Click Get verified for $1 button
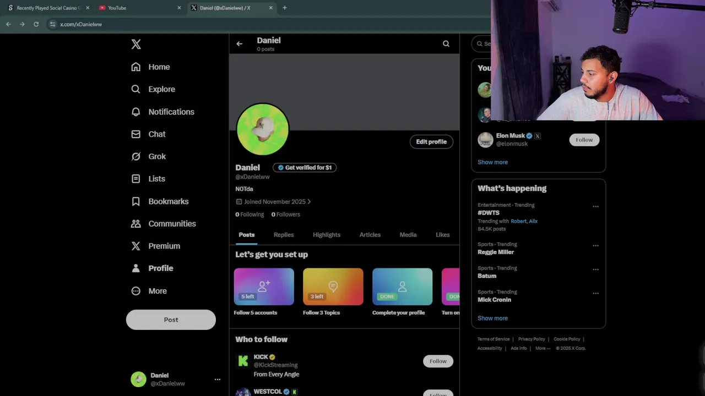 [x=305, y=168]
